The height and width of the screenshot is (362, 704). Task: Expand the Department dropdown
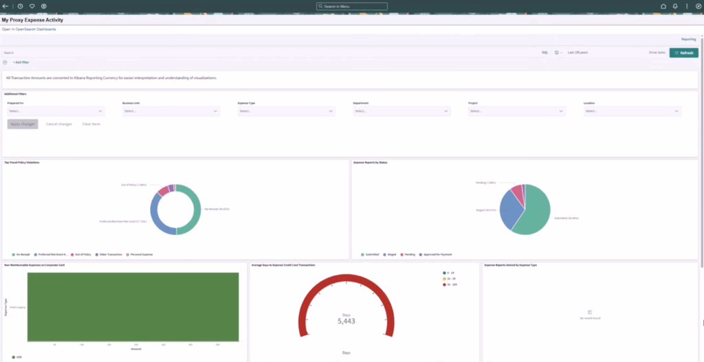click(401, 111)
